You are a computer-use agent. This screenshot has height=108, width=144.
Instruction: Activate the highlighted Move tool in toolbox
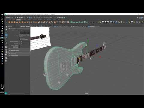(6, 35)
